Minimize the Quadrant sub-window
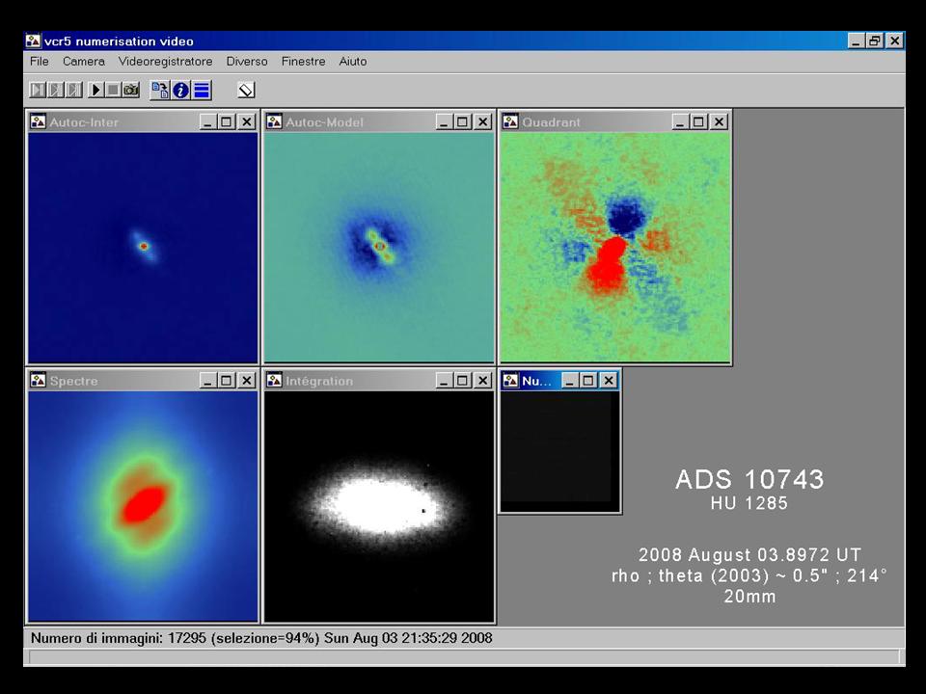Viewport: 926px width, 694px height. (x=680, y=121)
